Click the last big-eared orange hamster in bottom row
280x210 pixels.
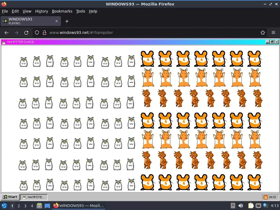point(255,182)
